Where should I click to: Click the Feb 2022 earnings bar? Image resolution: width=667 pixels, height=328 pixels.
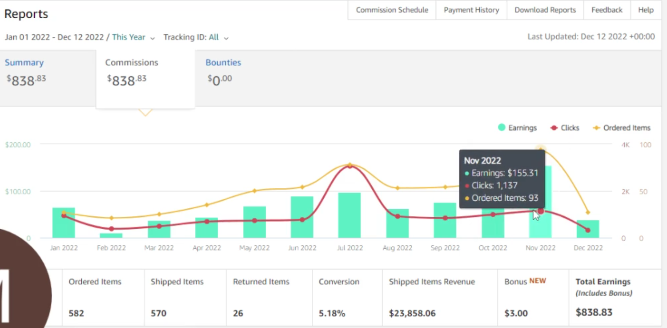(x=111, y=235)
